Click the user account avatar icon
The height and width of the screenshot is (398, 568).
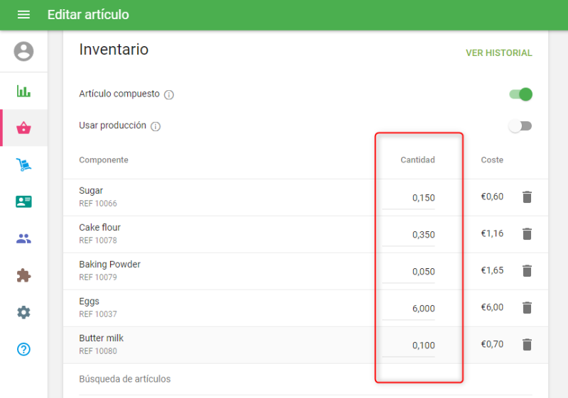(23, 51)
